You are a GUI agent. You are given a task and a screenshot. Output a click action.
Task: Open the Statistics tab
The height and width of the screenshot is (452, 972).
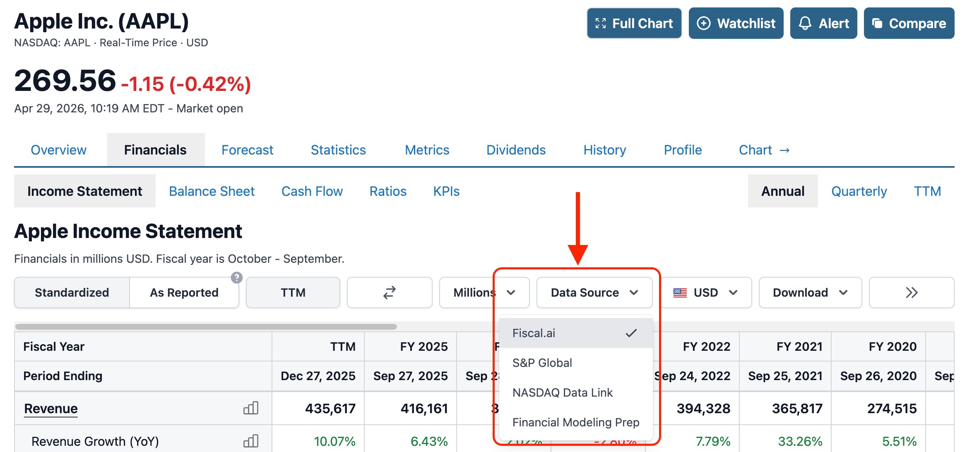(338, 150)
